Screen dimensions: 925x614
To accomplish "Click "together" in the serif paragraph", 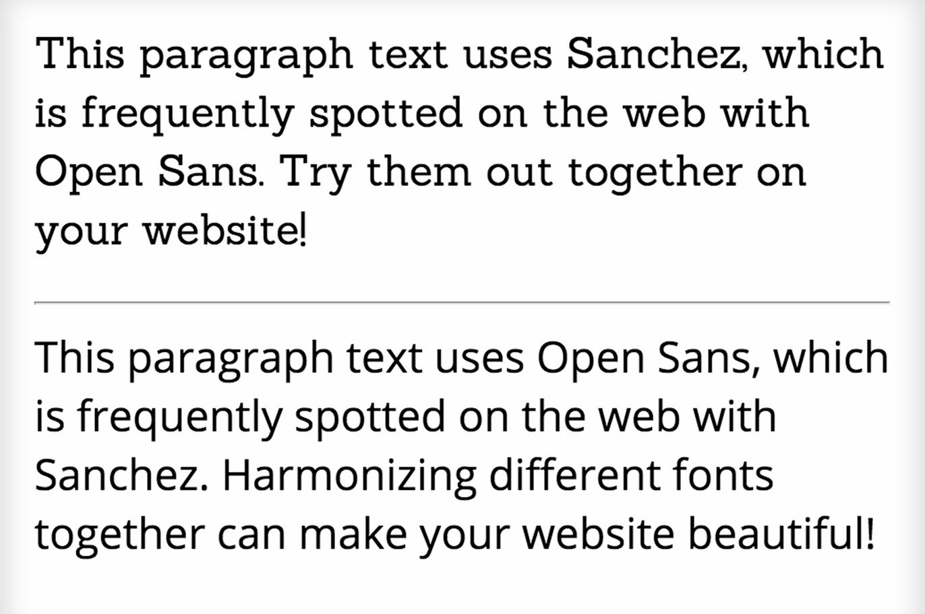I will tap(655, 174).
